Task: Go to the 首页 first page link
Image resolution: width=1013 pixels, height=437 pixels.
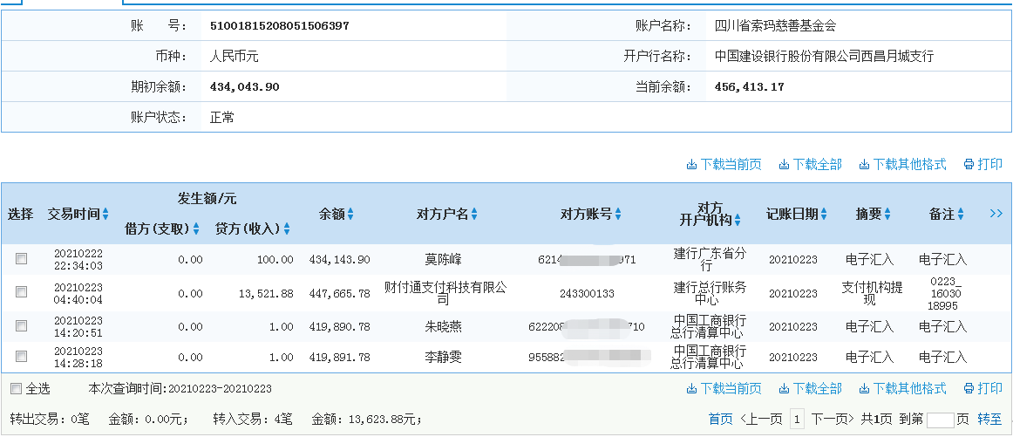Action: (x=720, y=420)
